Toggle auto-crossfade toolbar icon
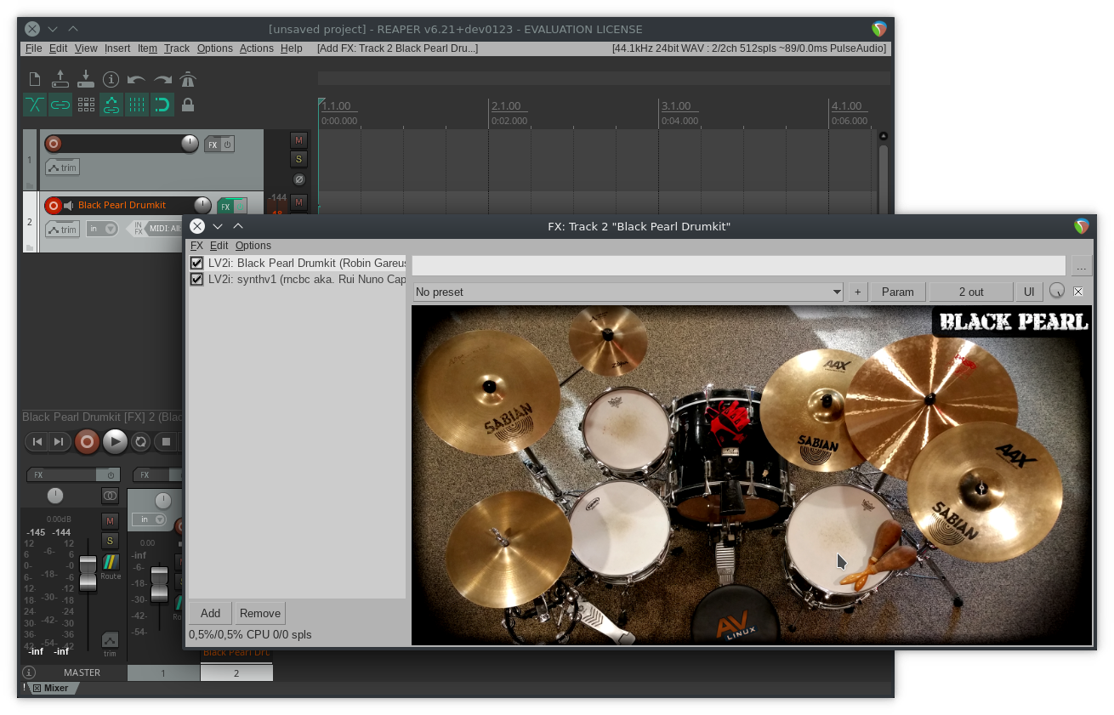Viewport: 1114px width, 715px height. (x=35, y=105)
